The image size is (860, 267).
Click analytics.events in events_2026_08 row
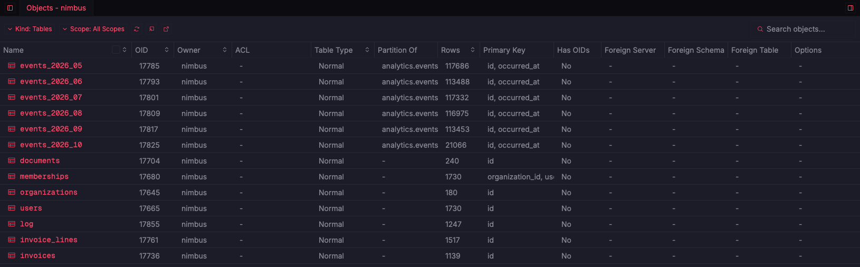point(410,113)
